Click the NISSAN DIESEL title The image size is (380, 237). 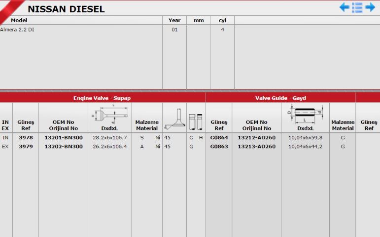pyautogui.click(x=66, y=9)
